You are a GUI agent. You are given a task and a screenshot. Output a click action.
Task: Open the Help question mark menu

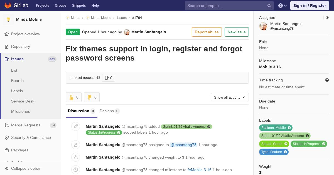tap(283, 6)
